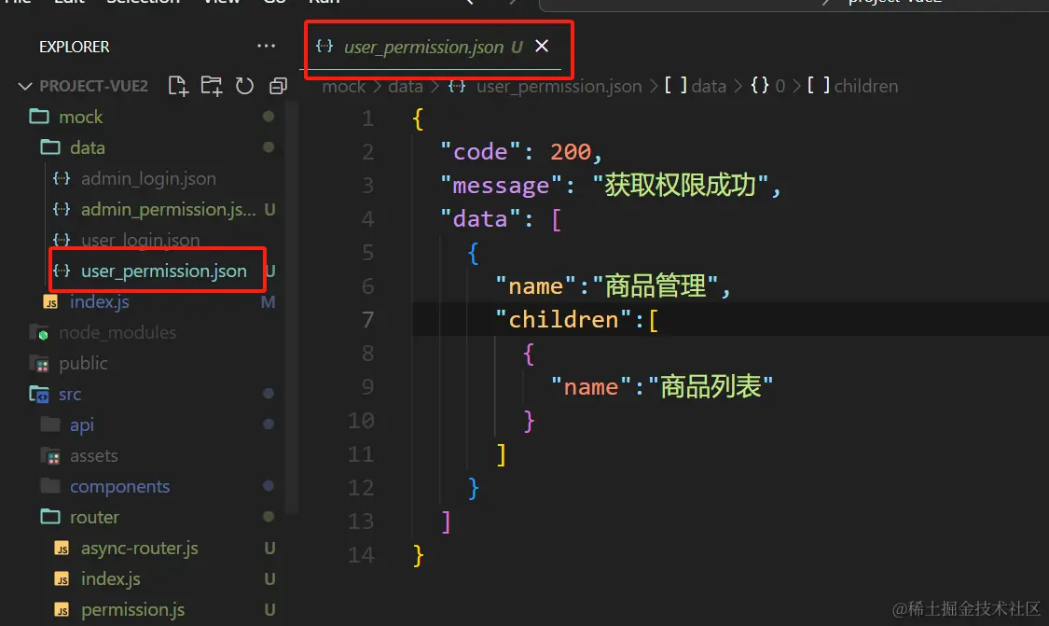
Task: Open index.js under the router folder
Action: click(x=110, y=579)
